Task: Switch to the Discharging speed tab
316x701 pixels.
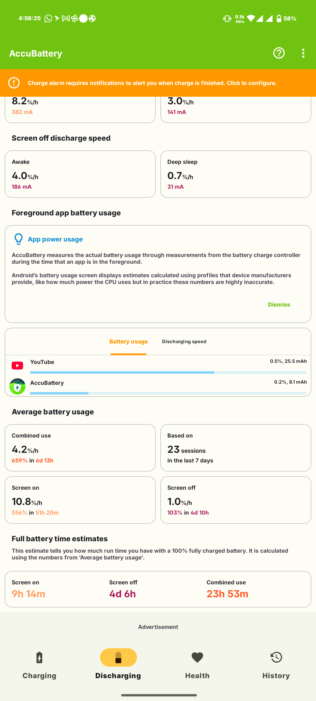Action: coord(184,342)
